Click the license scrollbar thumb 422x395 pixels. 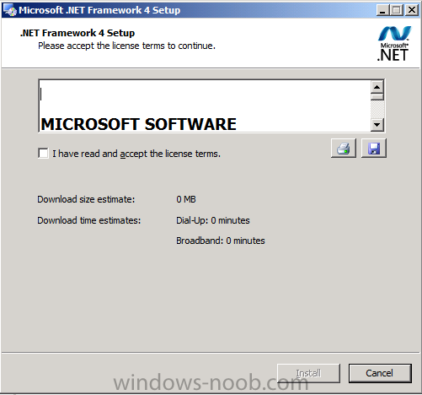click(377, 97)
